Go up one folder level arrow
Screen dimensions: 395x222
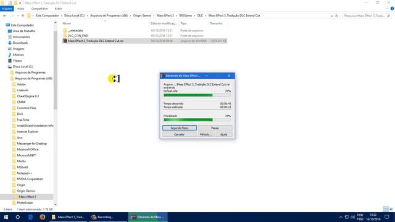(23, 15)
